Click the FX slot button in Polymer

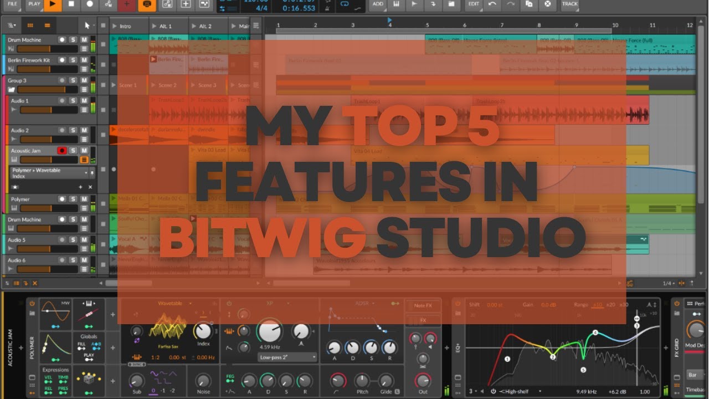point(423,320)
